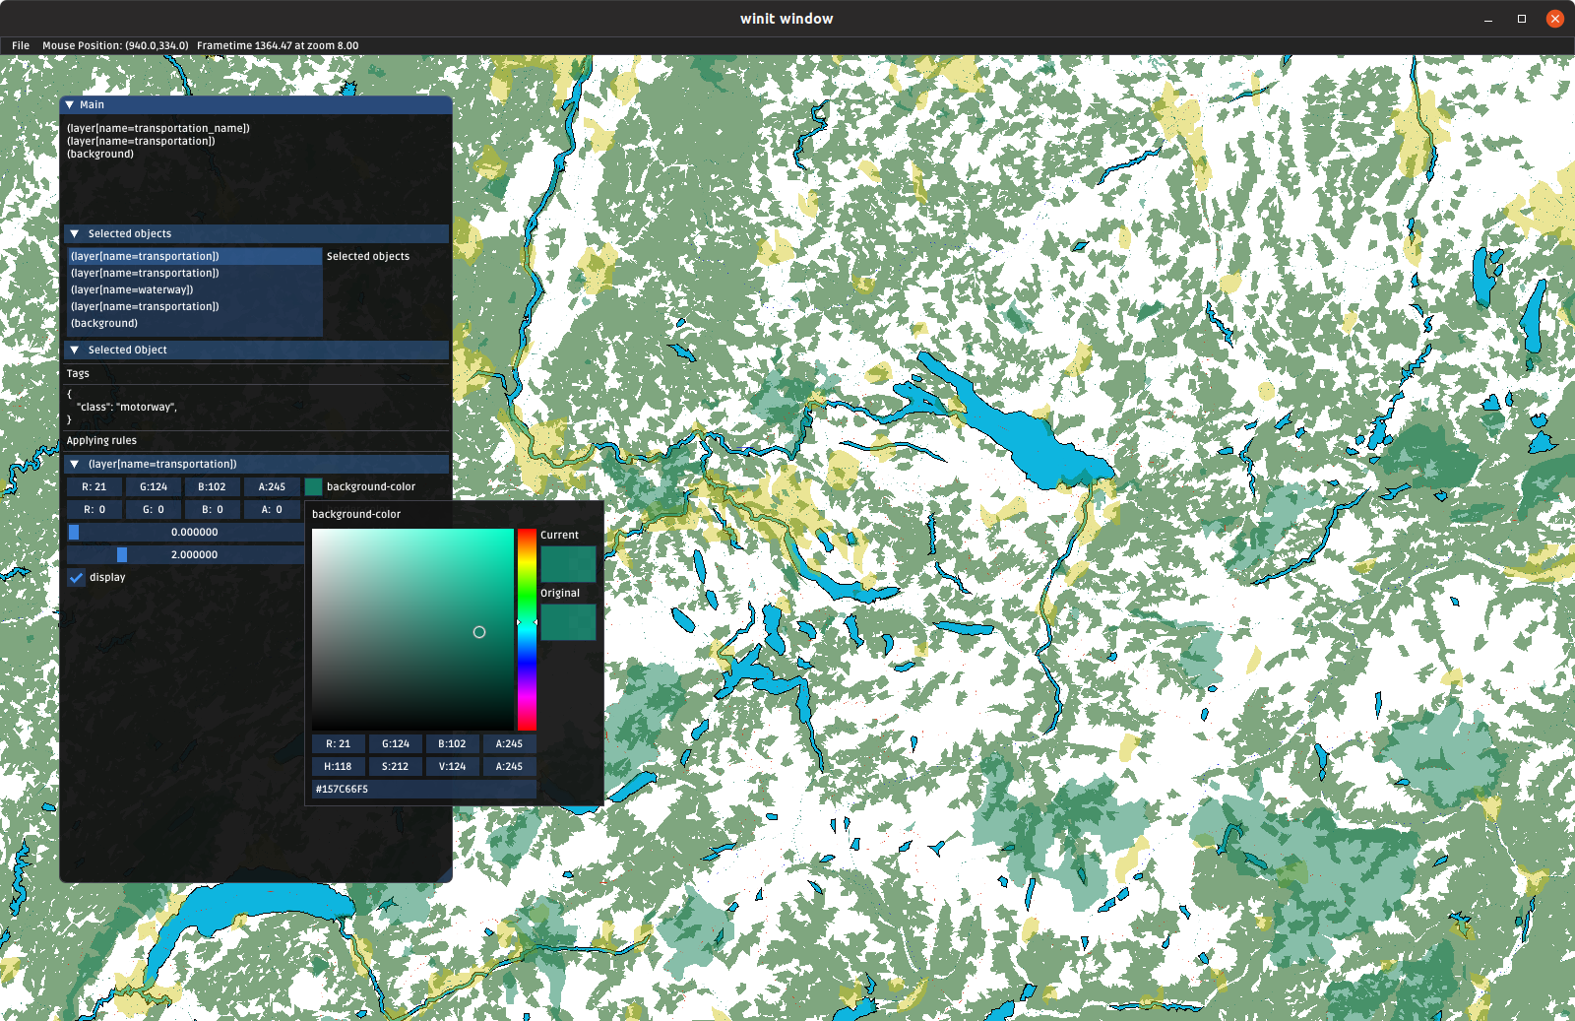Open the File menu
Screen dimensions: 1575x1021
point(21,45)
